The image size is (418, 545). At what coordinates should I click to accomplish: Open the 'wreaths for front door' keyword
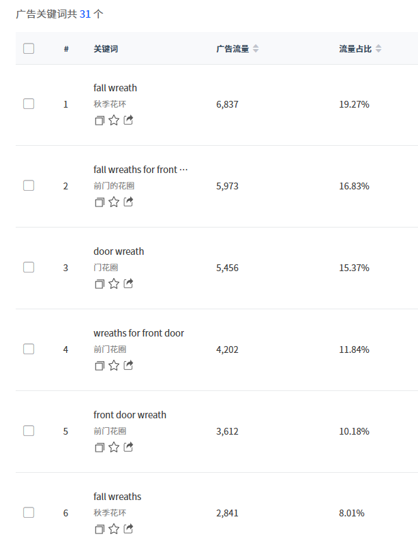[x=138, y=333]
